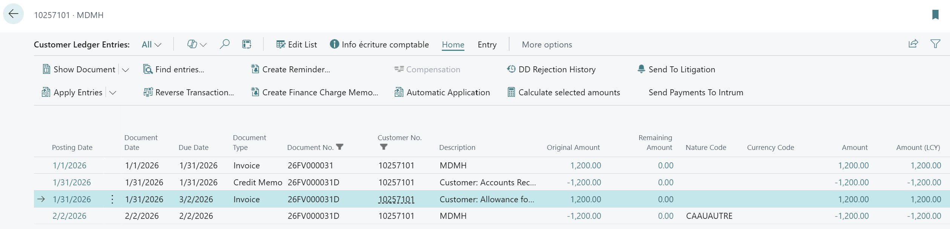Toggle the filter pane funnel icon

(935, 44)
